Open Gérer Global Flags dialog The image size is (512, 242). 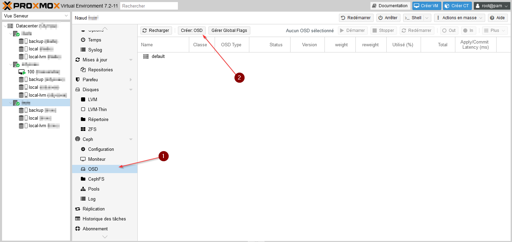pyautogui.click(x=229, y=31)
